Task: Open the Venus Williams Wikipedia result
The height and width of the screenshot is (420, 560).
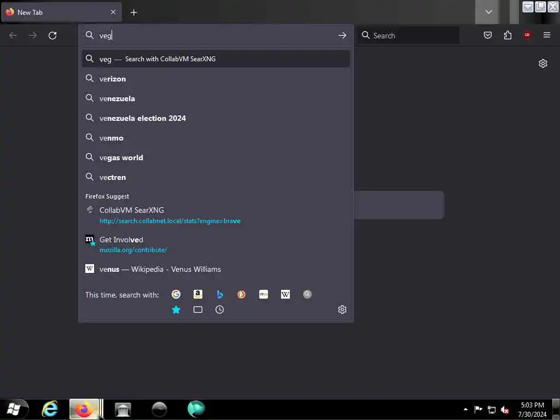Action: pyautogui.click(x=216, y=269)
